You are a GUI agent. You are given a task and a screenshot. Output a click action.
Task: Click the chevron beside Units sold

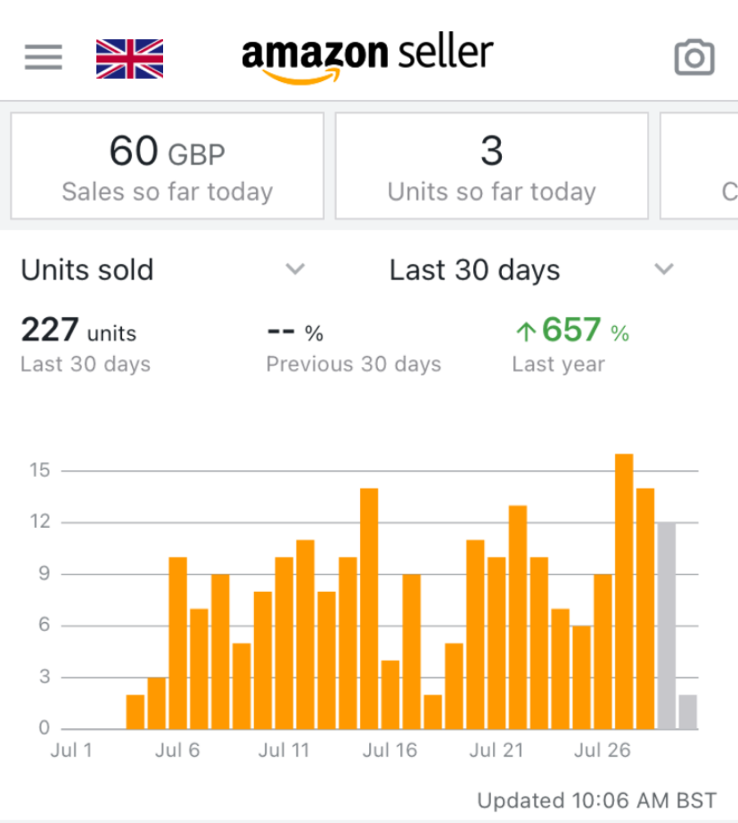(295, 270)
